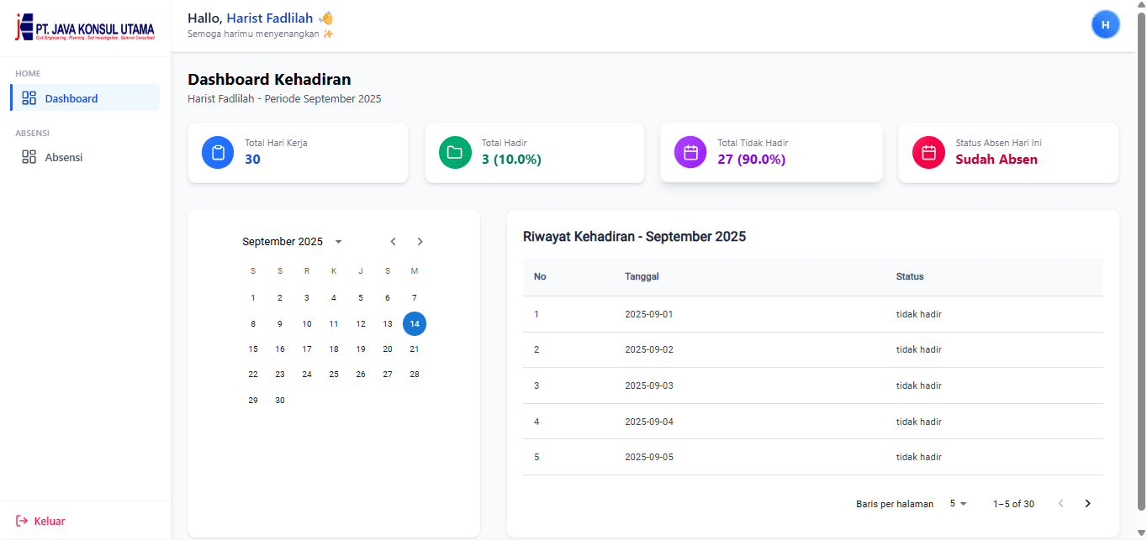Go to next page of attendance table

coord(1087,504)
